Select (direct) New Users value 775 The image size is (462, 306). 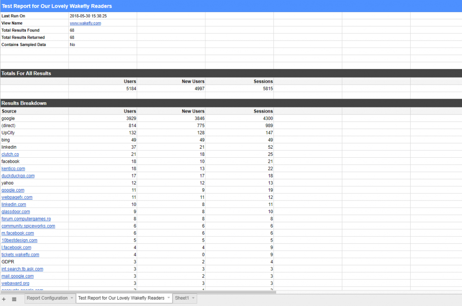click(x=171, y=126)
